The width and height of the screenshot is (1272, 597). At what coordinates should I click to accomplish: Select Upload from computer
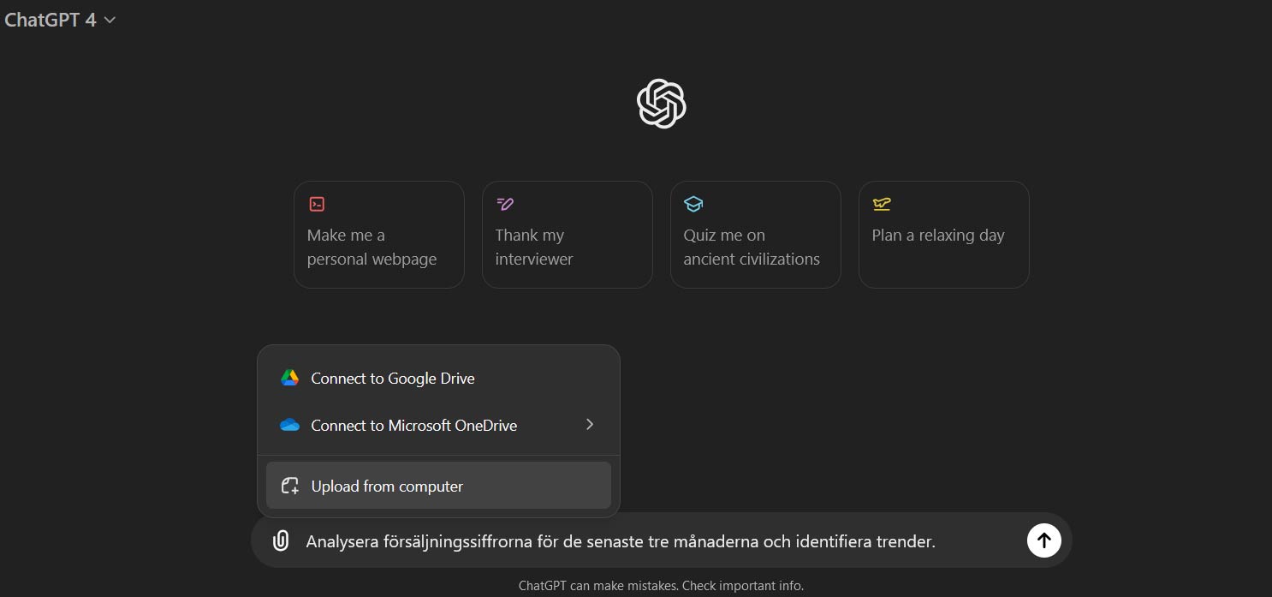coord(438,486)
